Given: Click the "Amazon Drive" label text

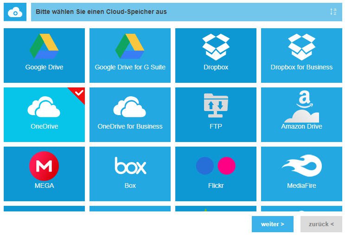Looking at the screenshot, I should tap(301, 126).
